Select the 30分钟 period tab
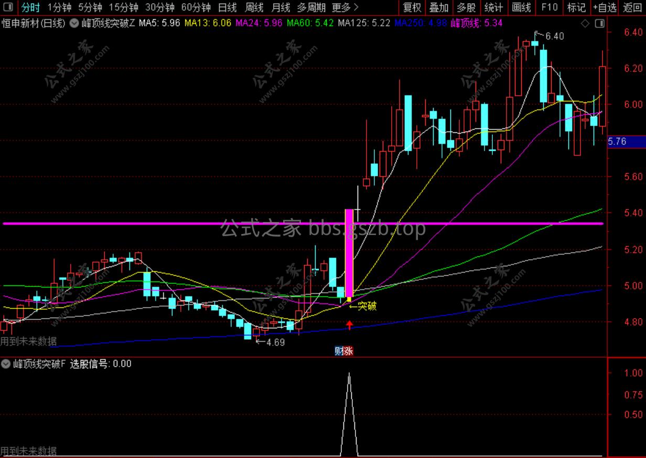The height and width of the screenshot is (458, 646). tap(160, 7)
